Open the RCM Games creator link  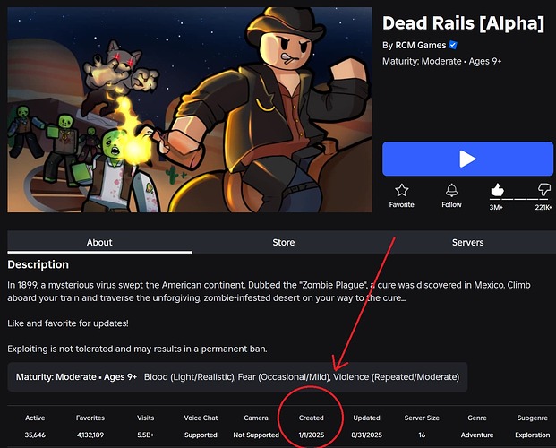click(421, 45)
